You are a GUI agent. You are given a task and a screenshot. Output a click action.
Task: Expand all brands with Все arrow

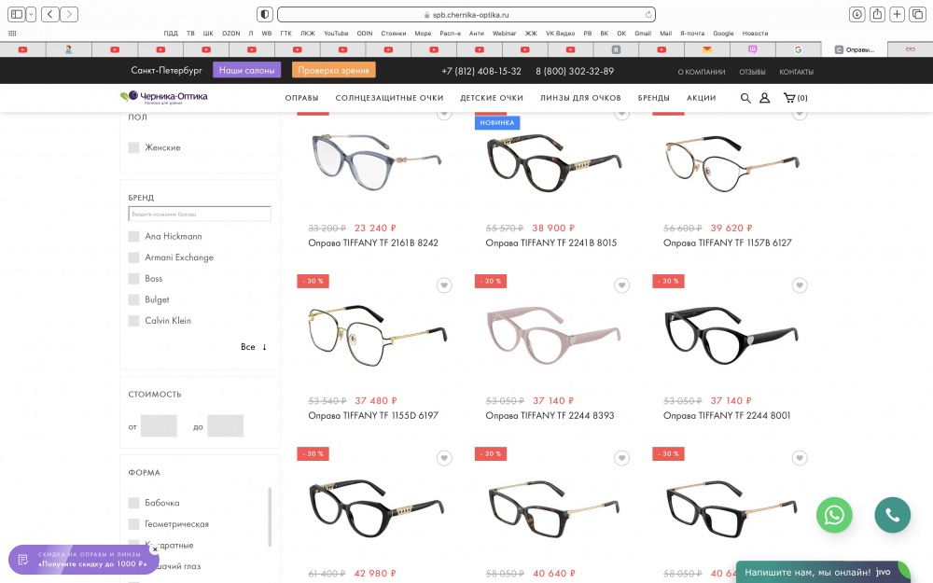point(254,347)
